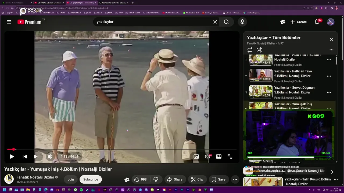This screenshot has height=193, width=344.
Task: Create a Clip from the video
Action: (197, 179)
